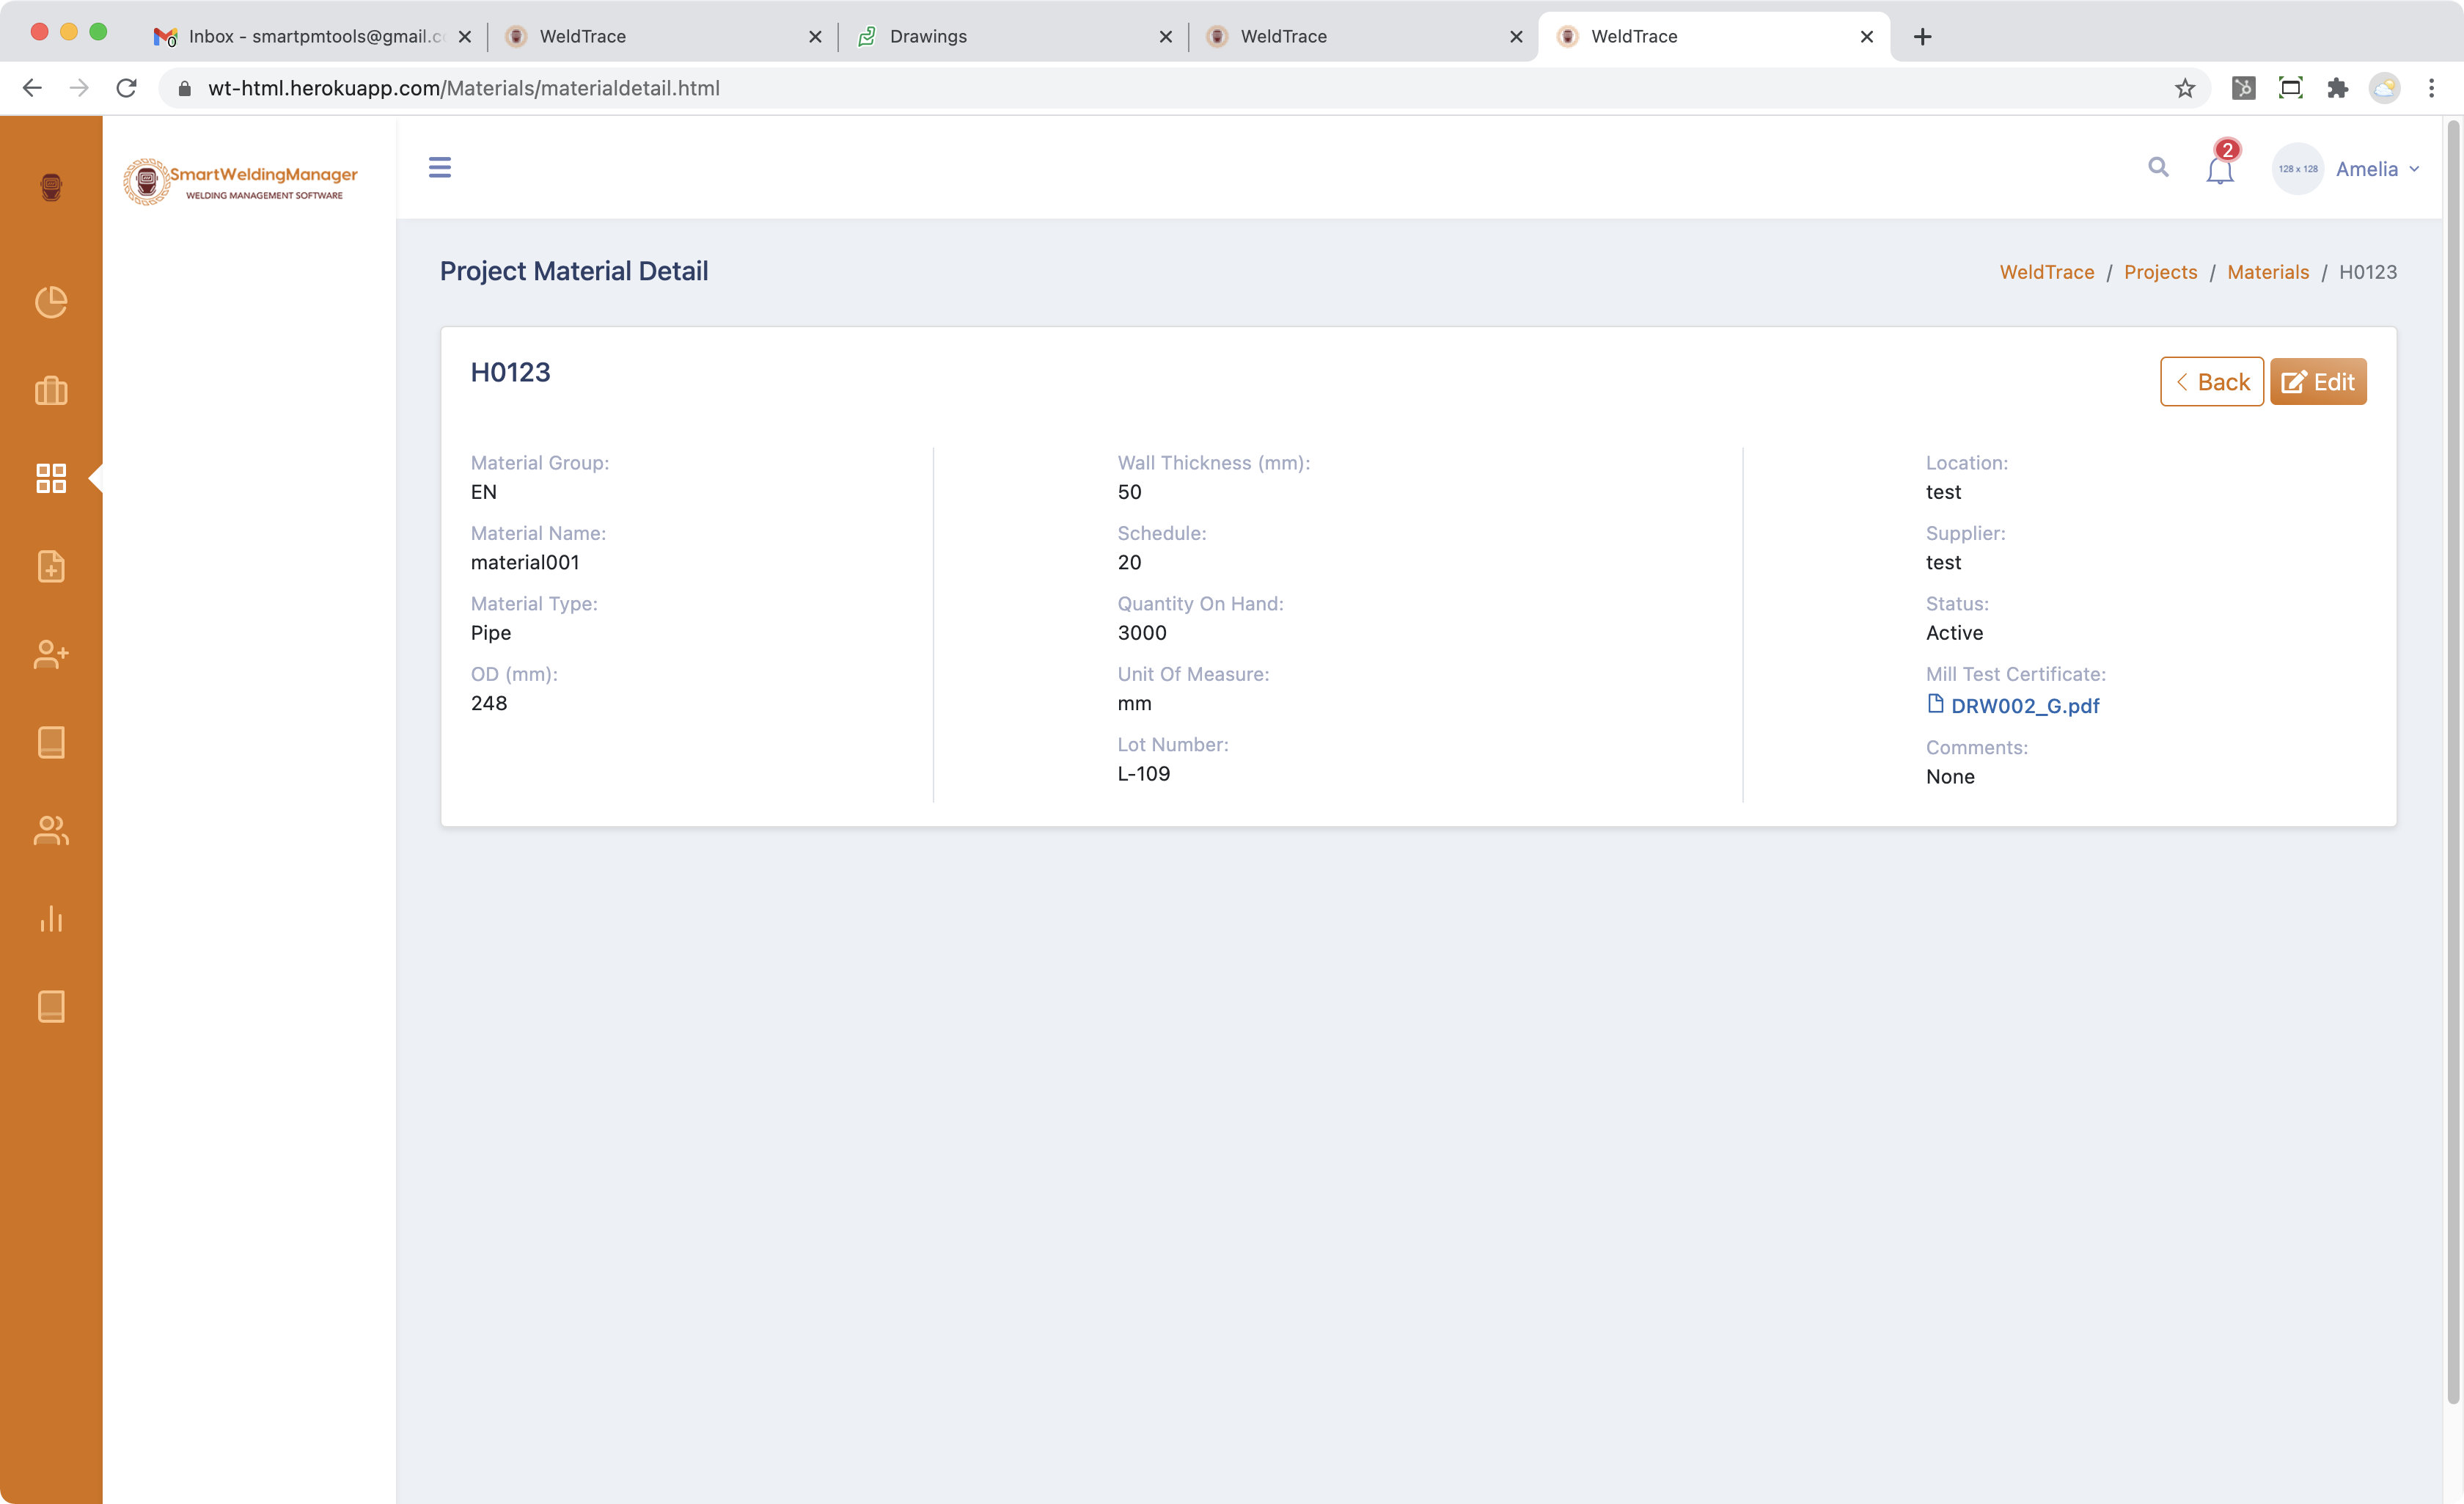The width and height of the screenshot is (2464, 1504).
Task: Click the material001 name value
Action: tap(525, 563)
